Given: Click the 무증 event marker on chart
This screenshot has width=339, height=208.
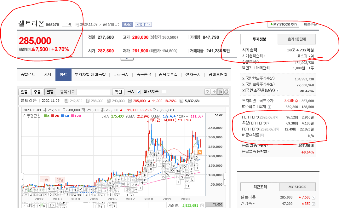Looking at the screenshot, I should click(x=45, y=179).
